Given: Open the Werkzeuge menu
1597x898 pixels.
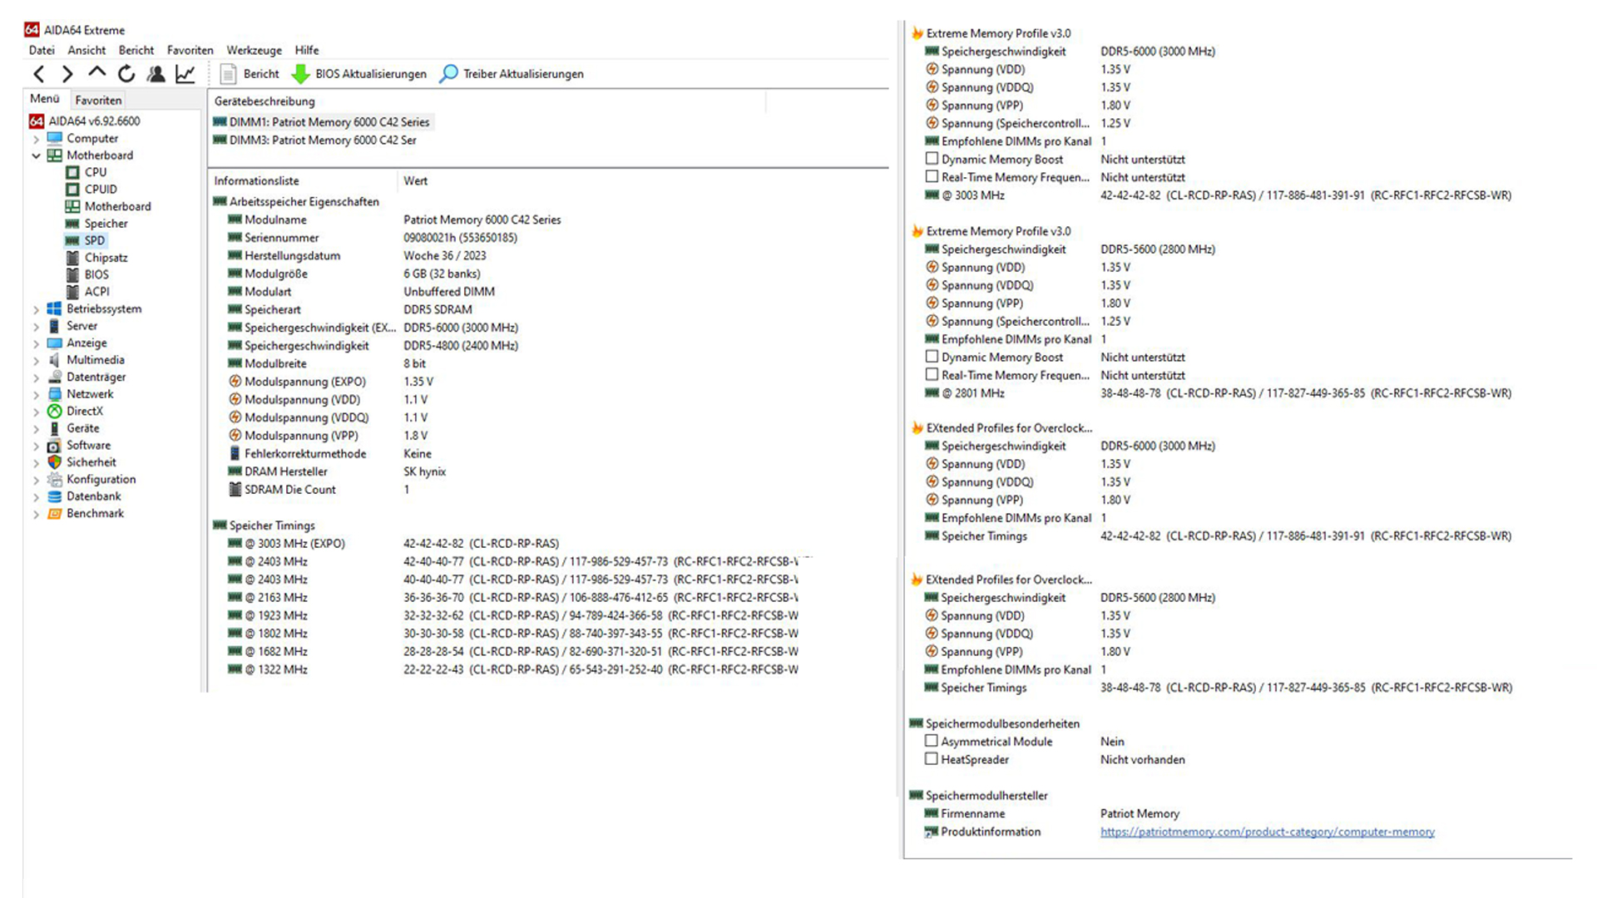Looking at the screenshot, I should 254,50.
